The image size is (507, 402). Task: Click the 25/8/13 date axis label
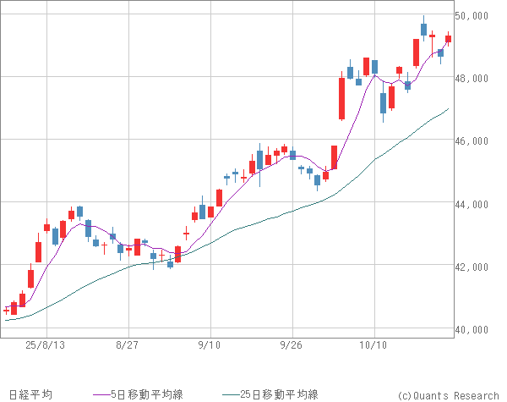pos(46,345)
